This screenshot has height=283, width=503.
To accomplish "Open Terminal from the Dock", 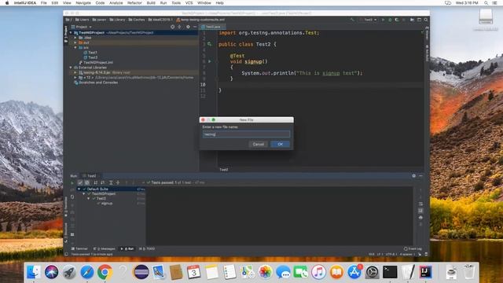I will 390,272.
